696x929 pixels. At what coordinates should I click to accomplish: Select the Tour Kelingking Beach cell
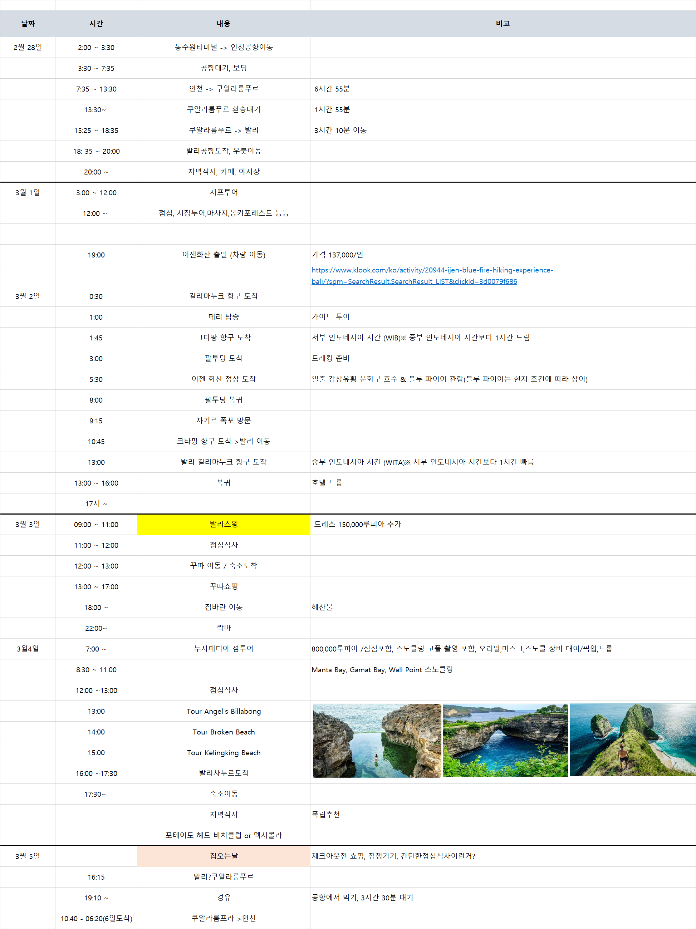tap(224, 753)
